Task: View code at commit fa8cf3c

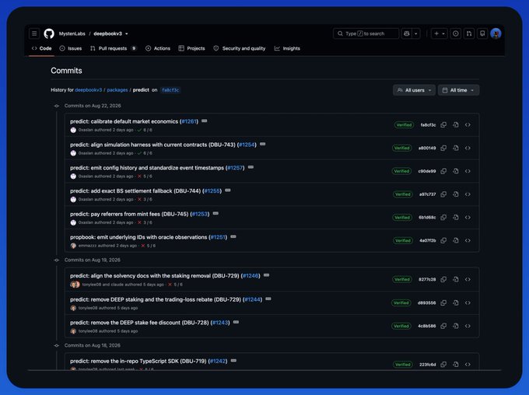Action: tap(456, 125)
